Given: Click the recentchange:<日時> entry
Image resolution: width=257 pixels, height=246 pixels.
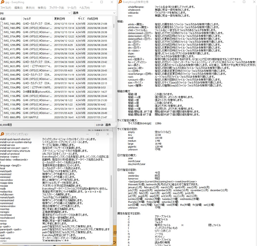Looking at the screenshot, I should click(140, 74).
